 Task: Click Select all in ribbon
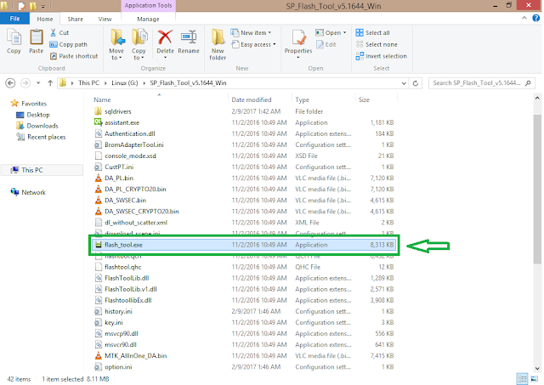click(x=372, y=32)
